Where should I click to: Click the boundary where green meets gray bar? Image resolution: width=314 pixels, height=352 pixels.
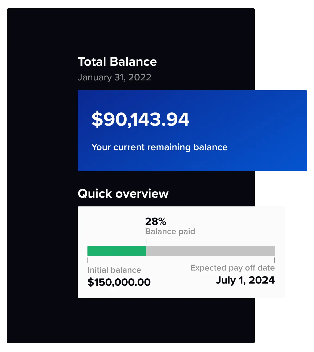(146, 251)
